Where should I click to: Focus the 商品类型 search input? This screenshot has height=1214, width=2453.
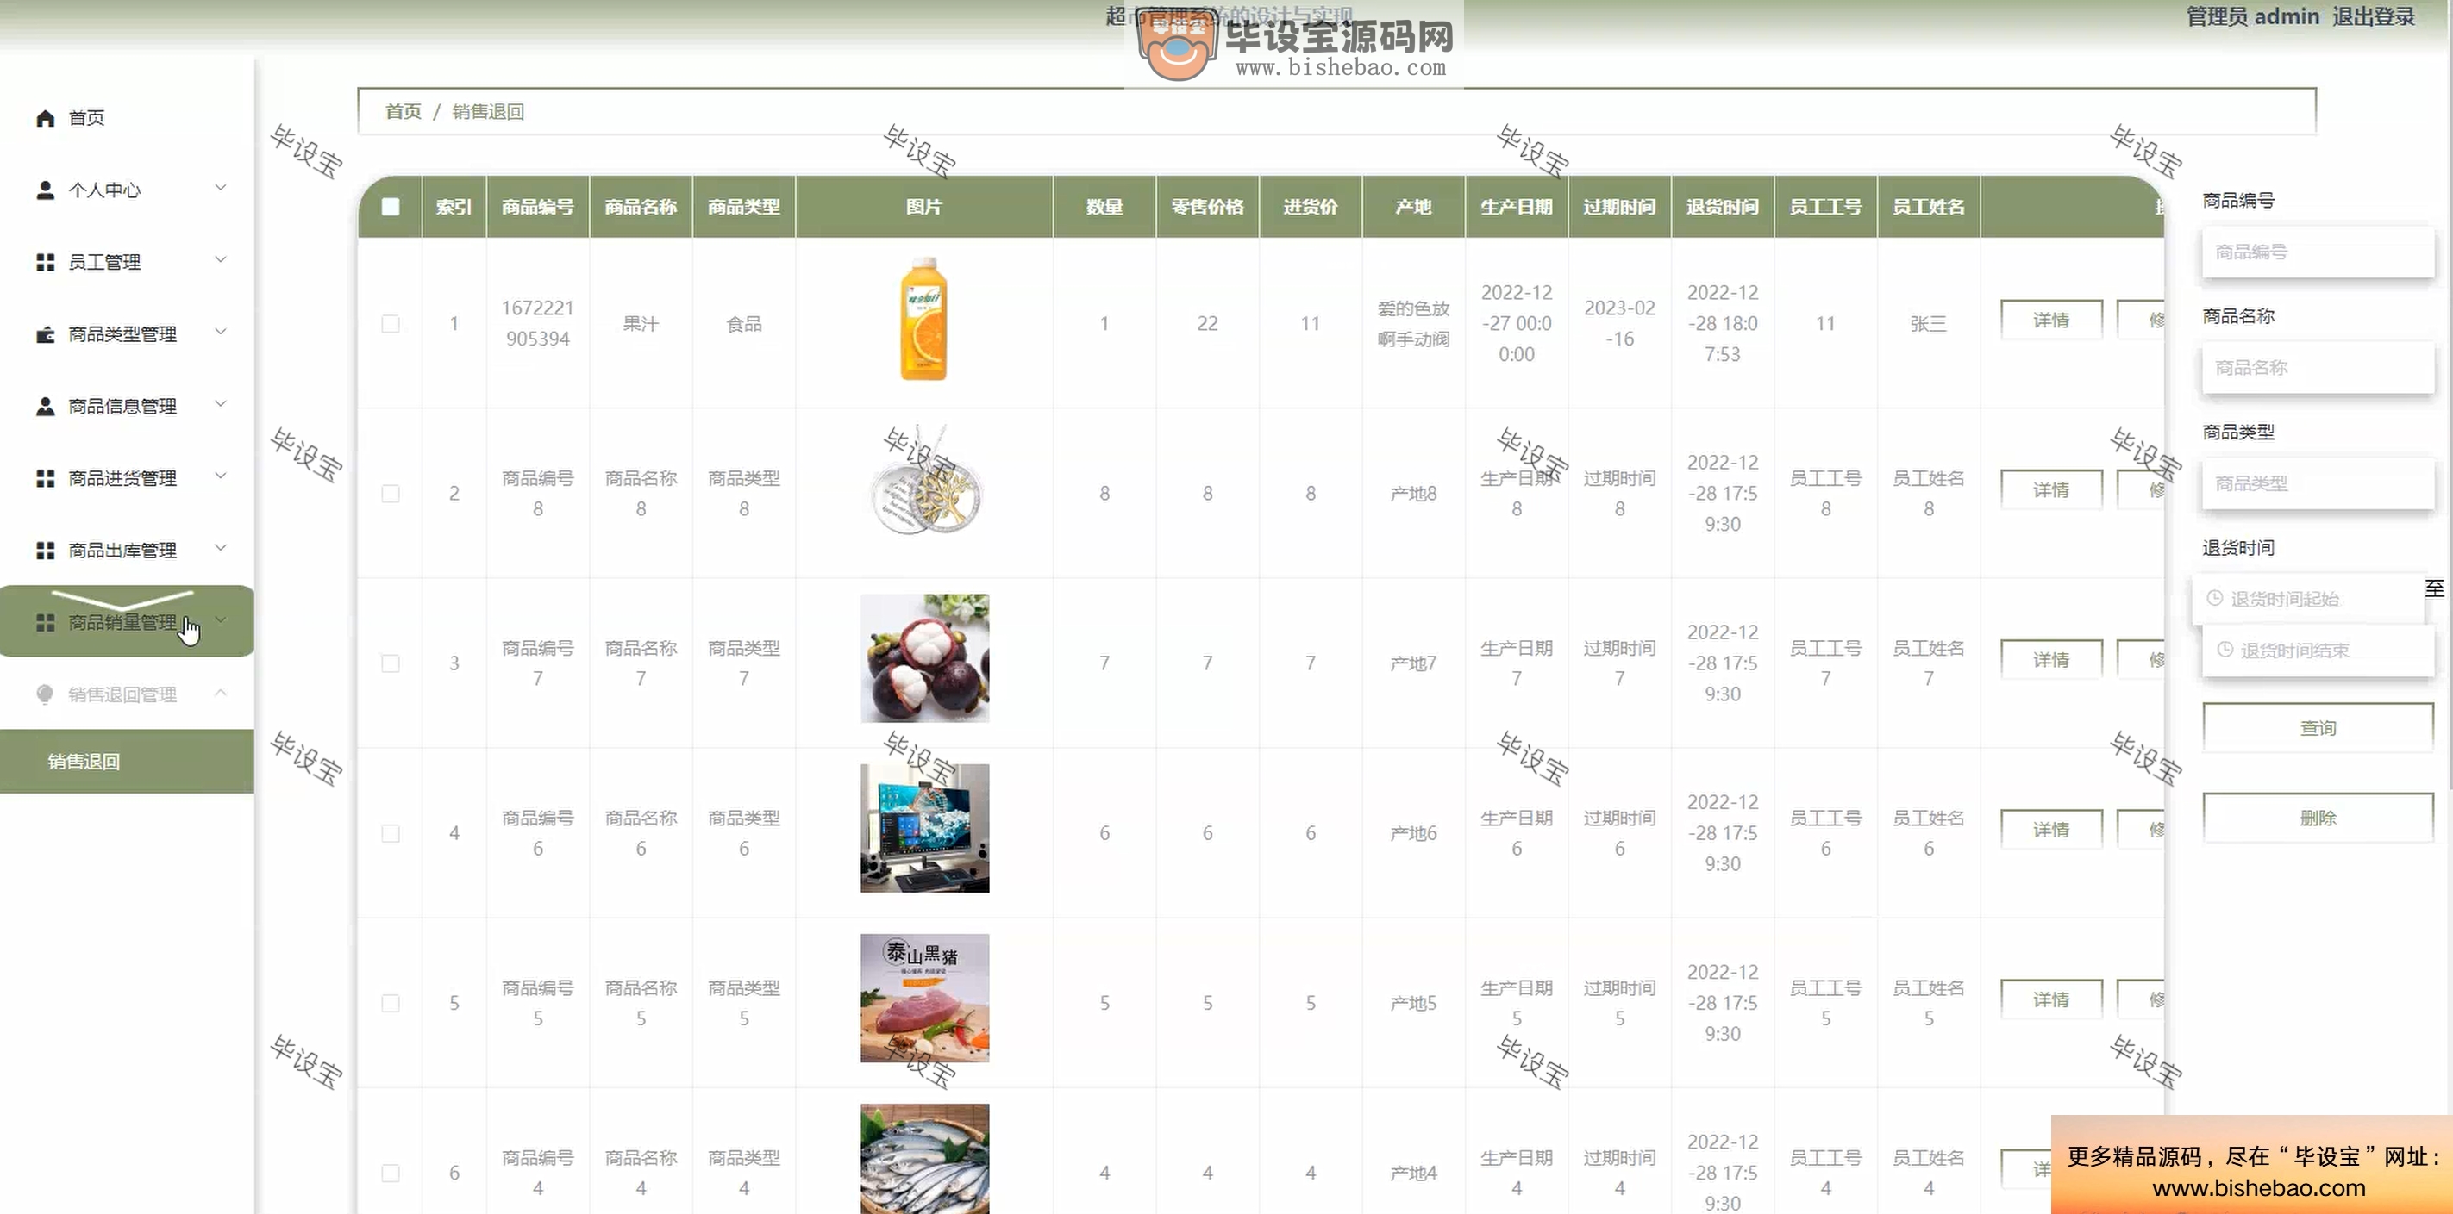click(2318, 483)
